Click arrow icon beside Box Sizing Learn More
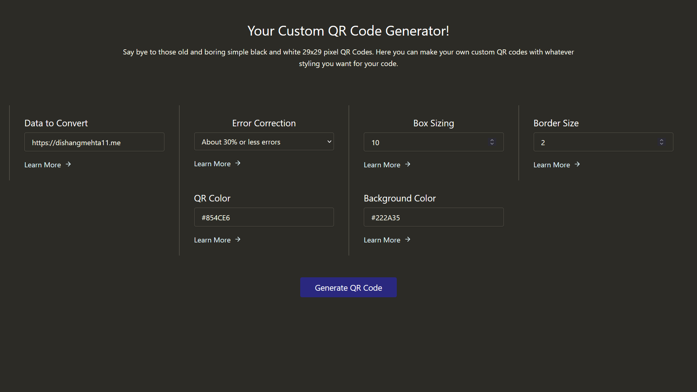Viewport: 697px width, 392px height. coord(408,164)
